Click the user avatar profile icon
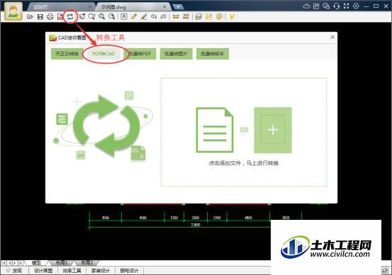This screenshot has width=392, height=275. [13, 11]
